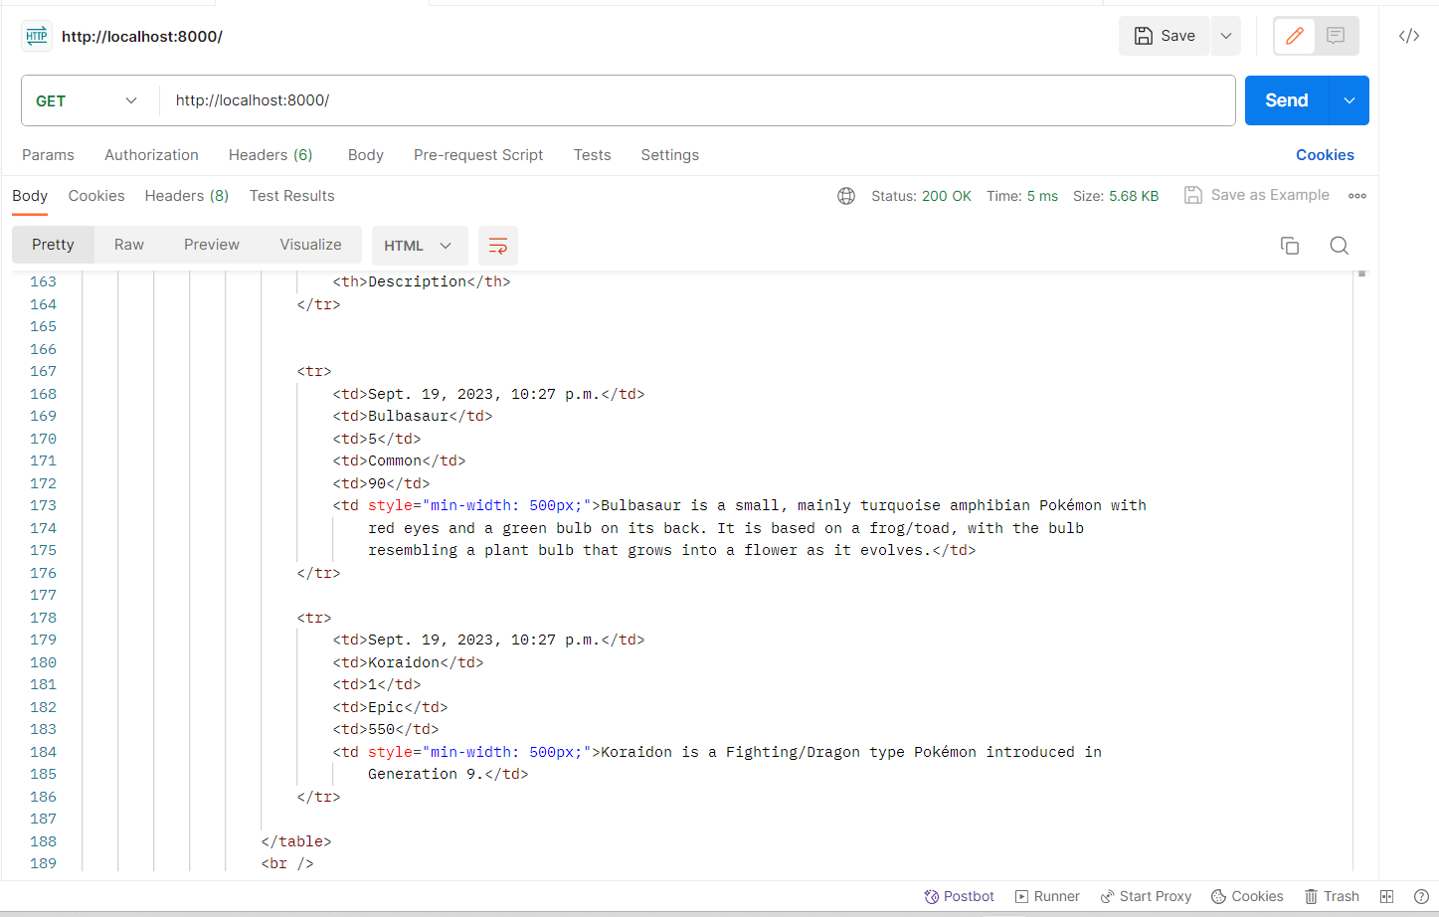Open the code snippet panel icon
The image size is (1439, 917).
pos(1409,36)
